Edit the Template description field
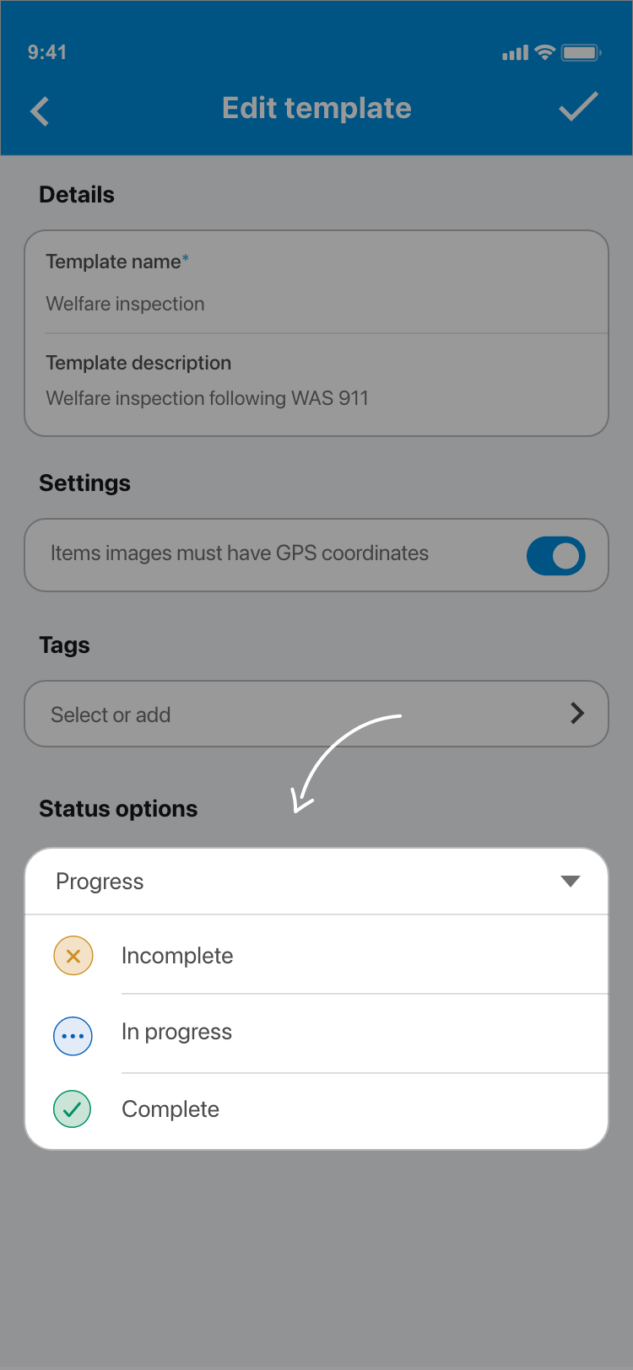The height and width of the screenshot is (1370, 633). coord(316,385)
